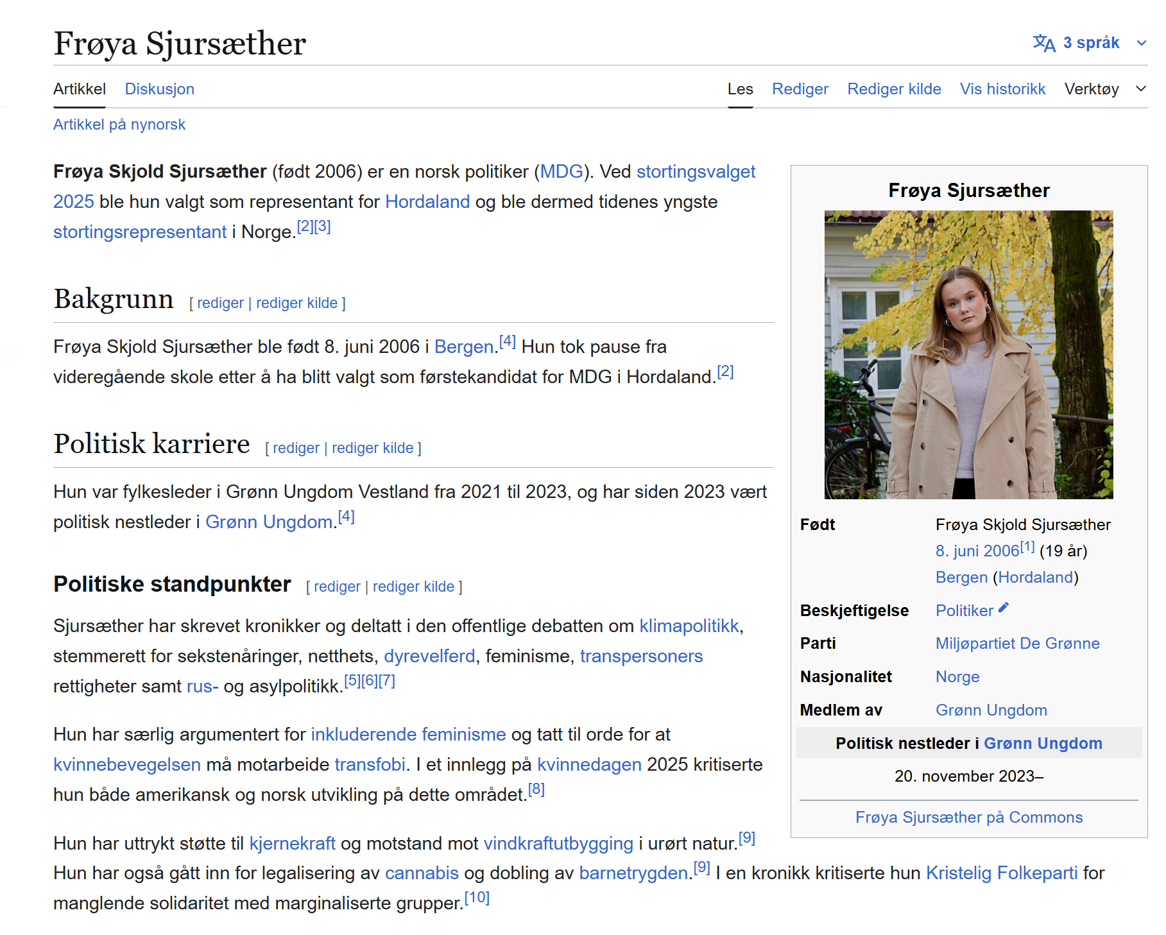Open the infobox portrait photo
The height and width of the screenshot is (935, 1166).
pos(969,355)
